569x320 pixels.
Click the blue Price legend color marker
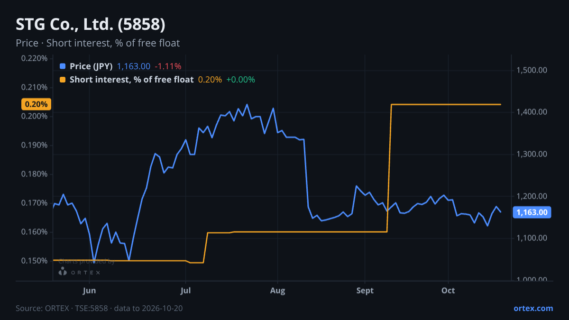[63, 66]
